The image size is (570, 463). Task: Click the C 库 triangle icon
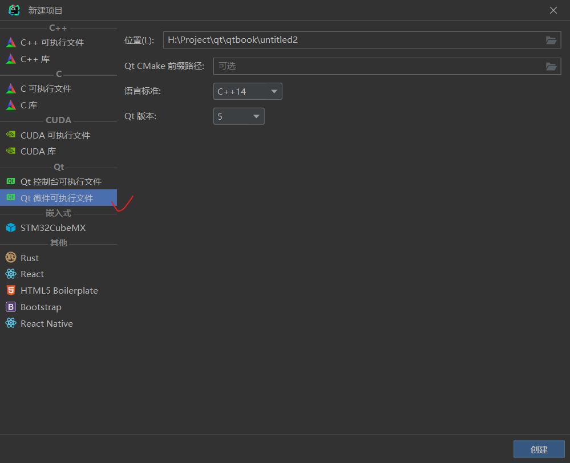pos(11,105)
